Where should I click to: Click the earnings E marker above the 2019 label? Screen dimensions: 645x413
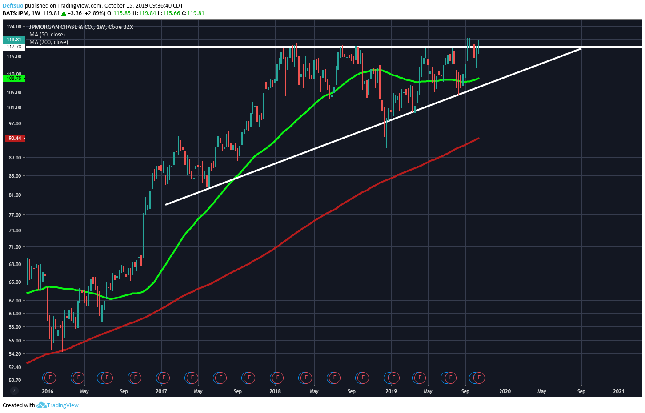(393, 378)
